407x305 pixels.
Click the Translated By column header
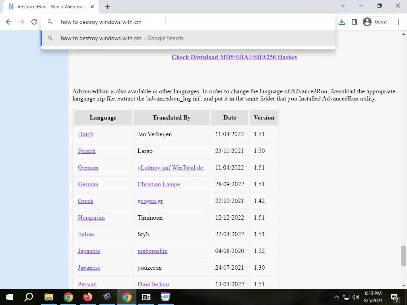[172, 118]
